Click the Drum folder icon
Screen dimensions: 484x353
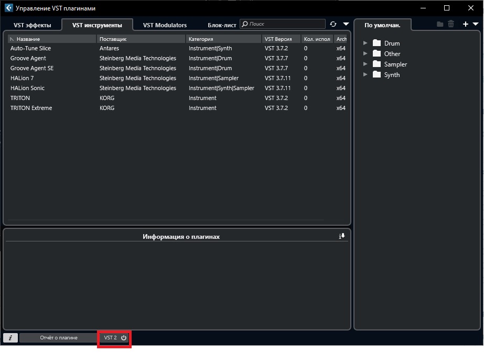click(x=377, y=43)
